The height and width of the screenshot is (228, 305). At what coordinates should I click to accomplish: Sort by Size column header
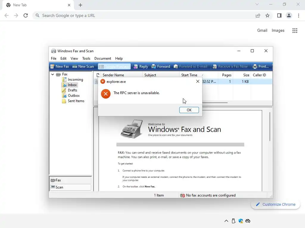point(242,75)
